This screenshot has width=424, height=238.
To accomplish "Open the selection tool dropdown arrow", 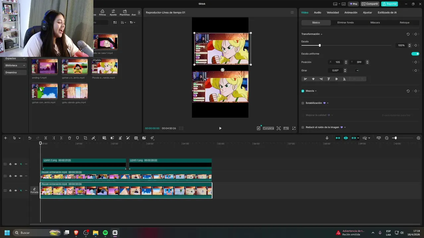I will tap(20, 138).
